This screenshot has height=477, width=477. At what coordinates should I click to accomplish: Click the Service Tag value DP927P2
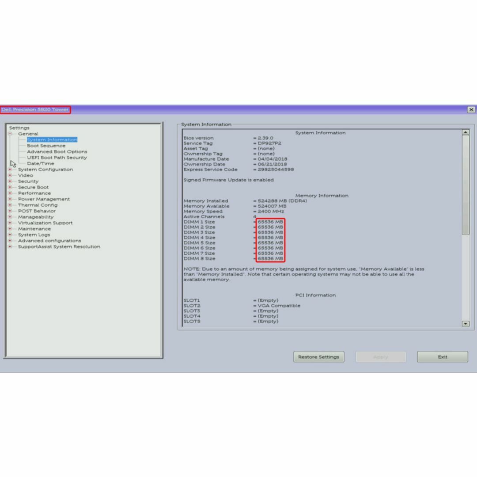coord(269,143)
